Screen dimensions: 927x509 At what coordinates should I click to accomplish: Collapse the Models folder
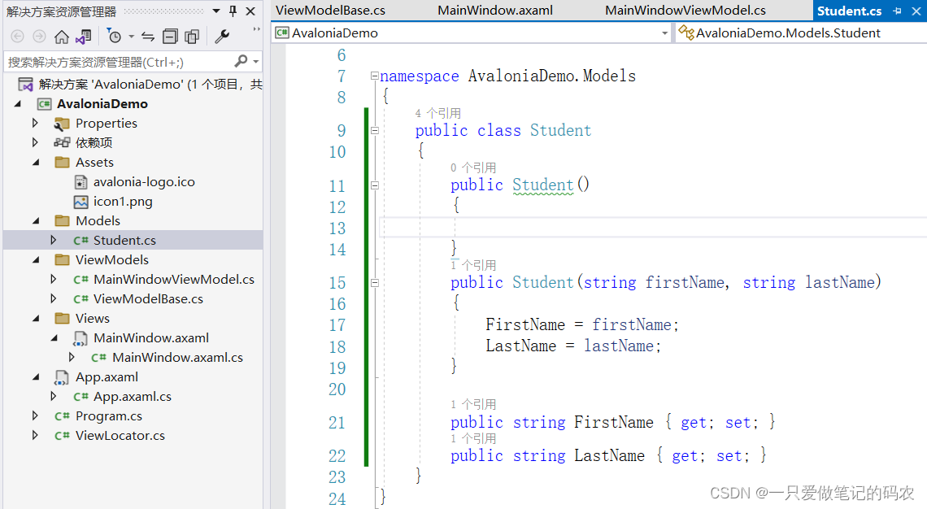tap(36, 220)
